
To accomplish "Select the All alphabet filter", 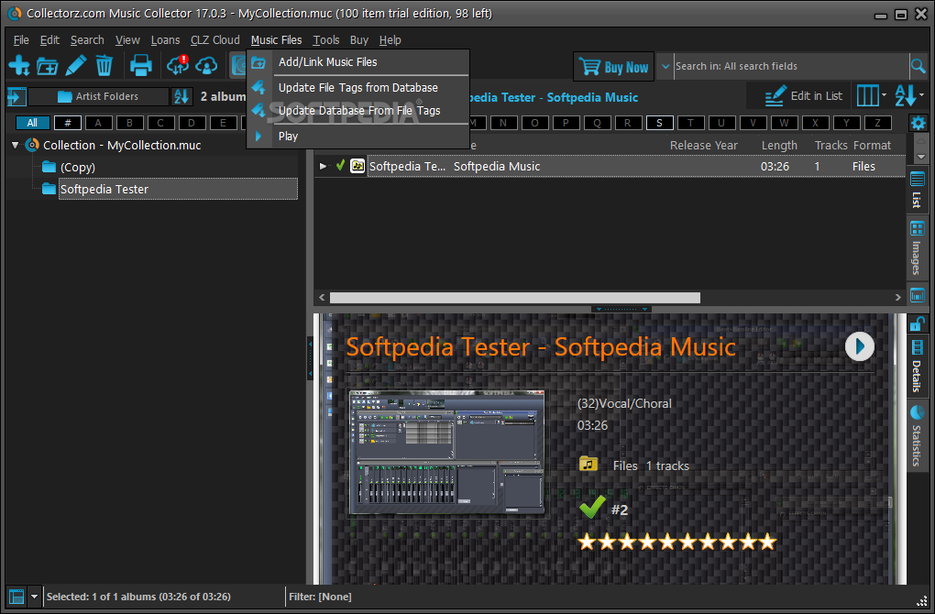I will coord(32,123).
